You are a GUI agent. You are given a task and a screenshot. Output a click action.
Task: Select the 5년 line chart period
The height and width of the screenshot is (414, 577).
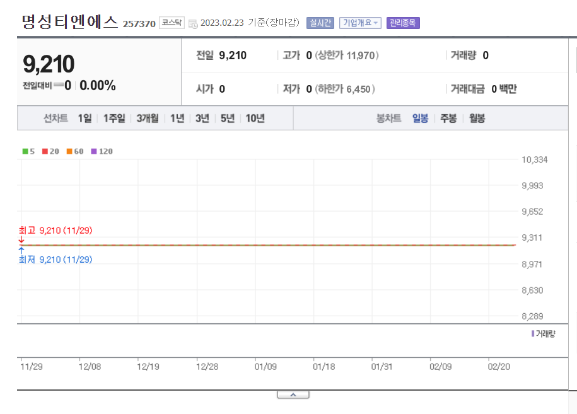[x=228, y=118]
